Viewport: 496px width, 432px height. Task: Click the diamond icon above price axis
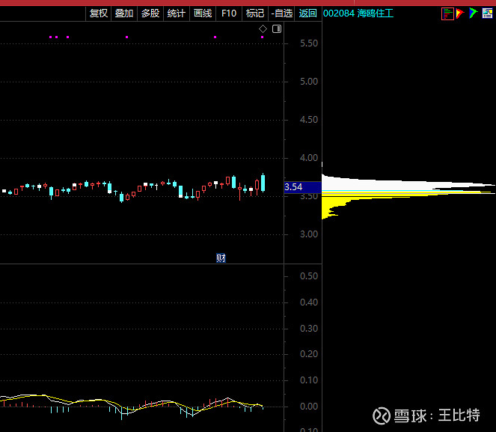263,29
